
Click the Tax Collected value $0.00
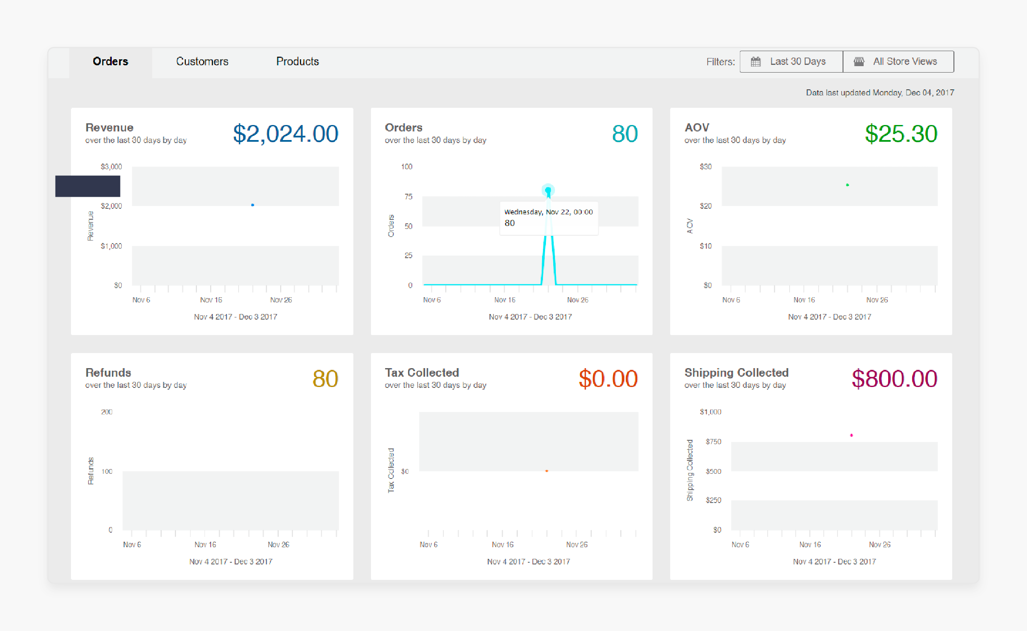608,378
